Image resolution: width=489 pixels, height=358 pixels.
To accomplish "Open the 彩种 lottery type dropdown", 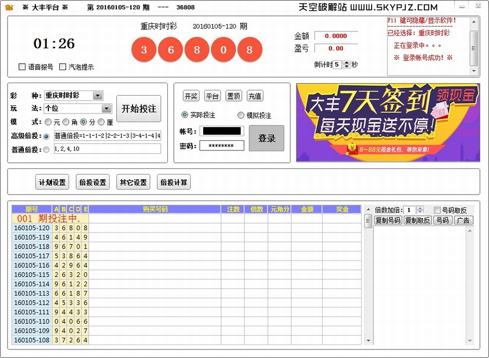I will coord(97,96).
